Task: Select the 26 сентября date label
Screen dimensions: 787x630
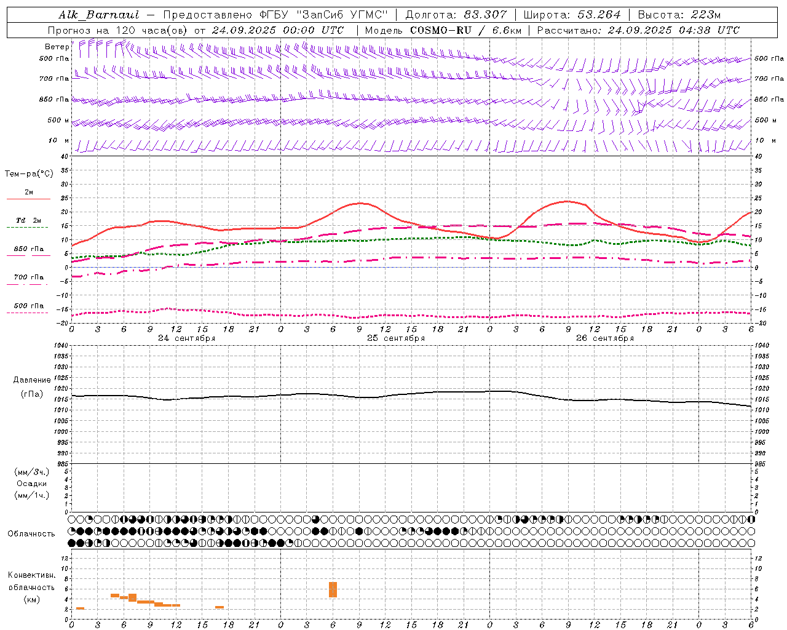Action: (605, 338)
